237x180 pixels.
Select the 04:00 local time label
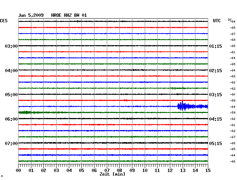click(11, 71)
